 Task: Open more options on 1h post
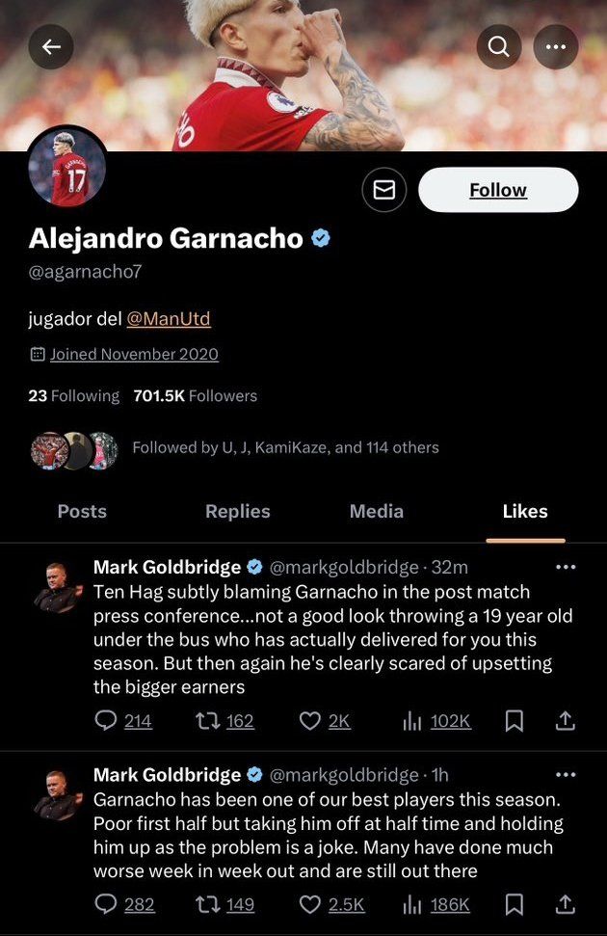click(566, 774)
